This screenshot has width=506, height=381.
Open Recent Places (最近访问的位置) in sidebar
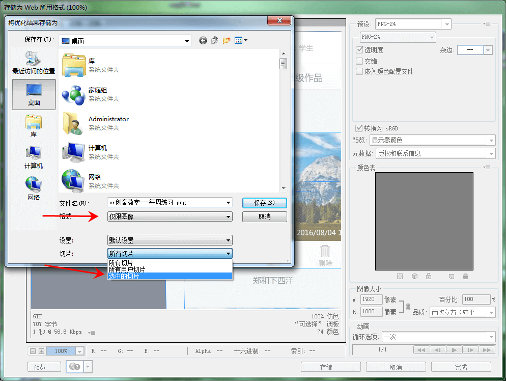(x=34, y=63)
